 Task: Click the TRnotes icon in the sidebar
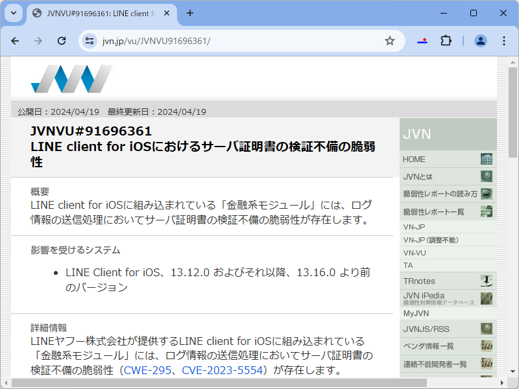[486, 280]
